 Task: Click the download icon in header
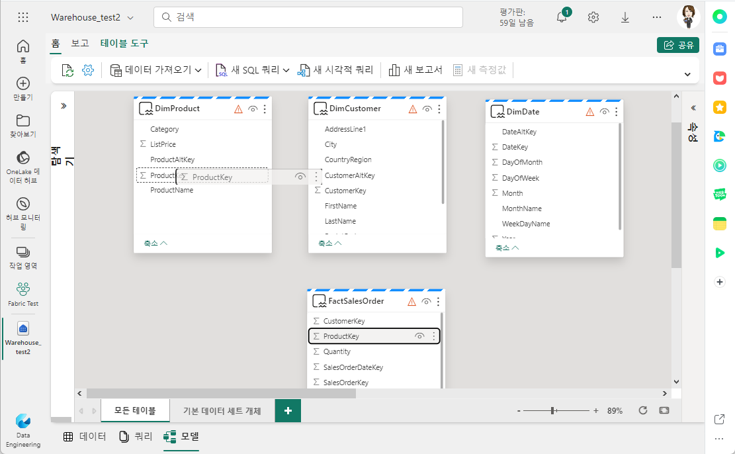pos(625,17)
